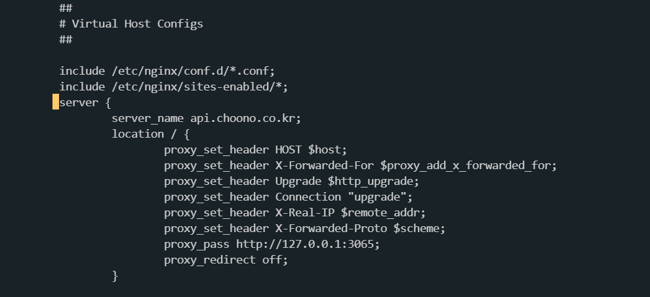
Task: Click the yellow cursor block before server
Action: pos(56,102)
